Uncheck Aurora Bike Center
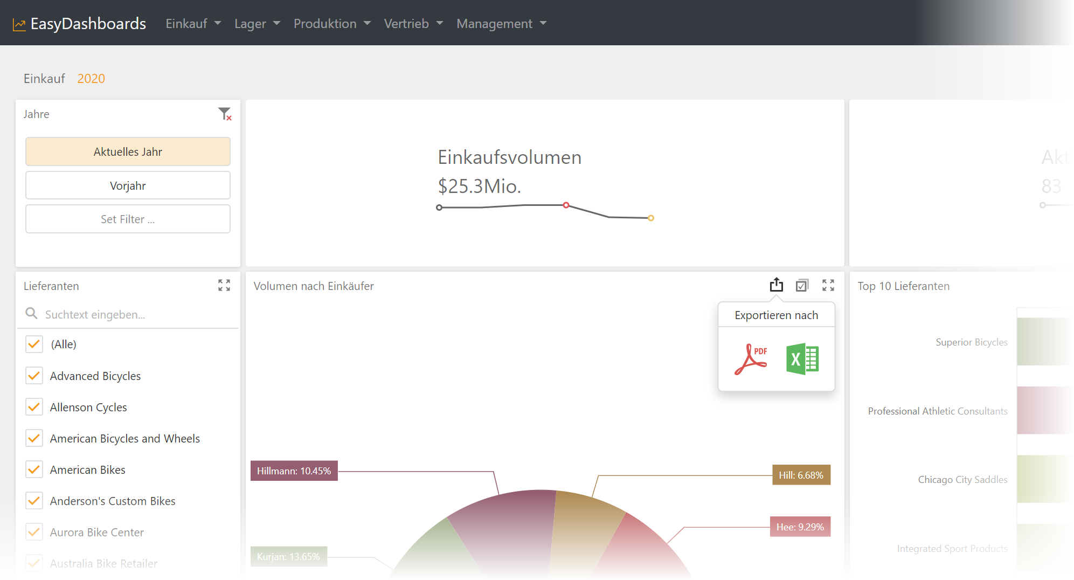 point(34,532)
